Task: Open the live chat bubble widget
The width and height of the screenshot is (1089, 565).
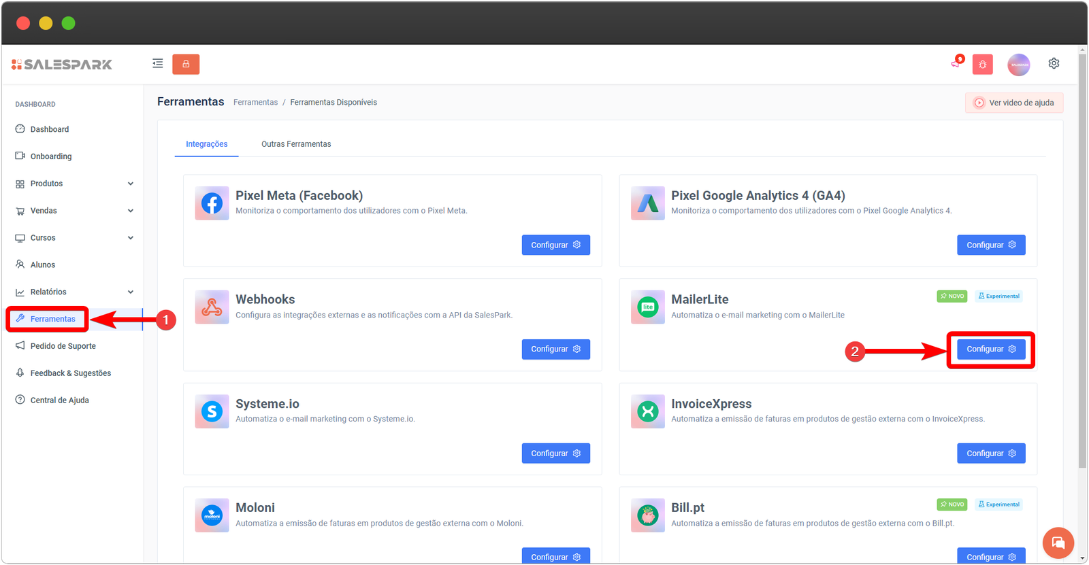Action: tap(1058, 543)
